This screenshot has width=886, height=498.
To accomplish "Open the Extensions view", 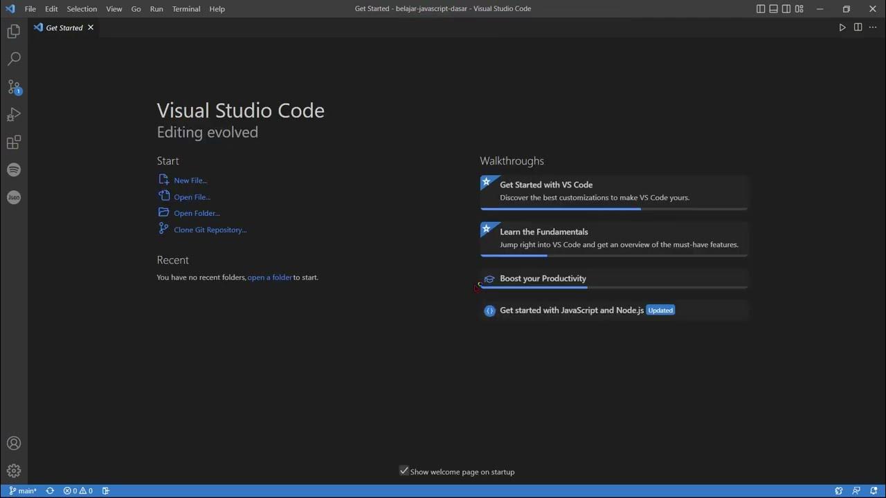I will 14,142.
